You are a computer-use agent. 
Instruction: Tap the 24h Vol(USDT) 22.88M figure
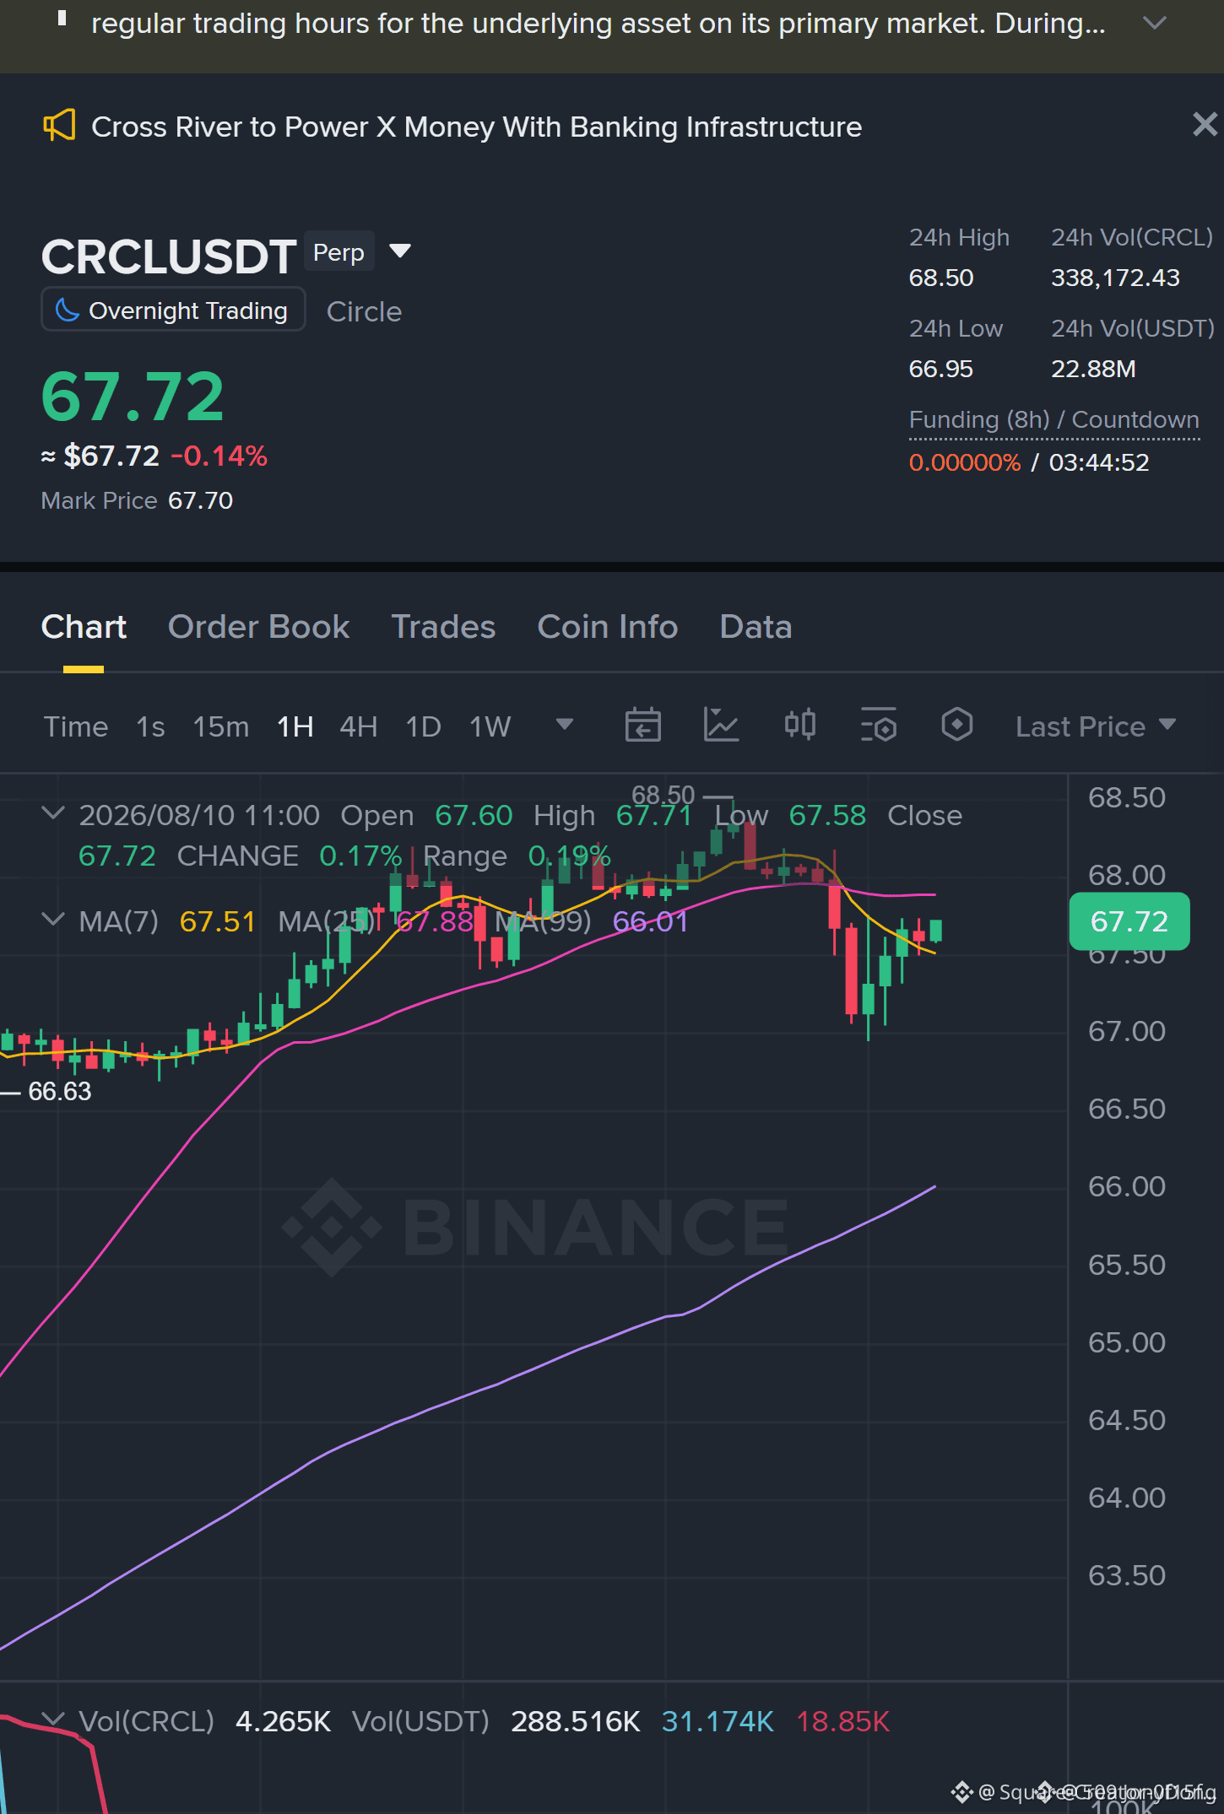pos(1093,369)
